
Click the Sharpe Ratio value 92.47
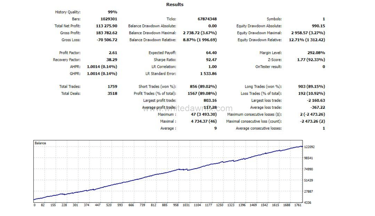[211, 60]
